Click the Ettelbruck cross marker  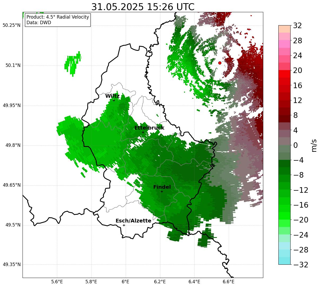tap(143, 132)
